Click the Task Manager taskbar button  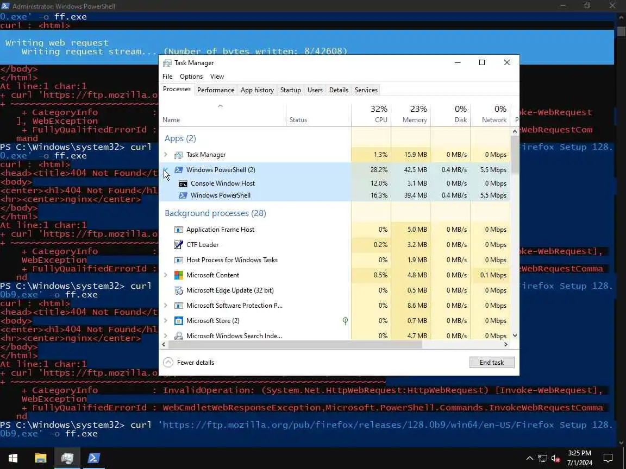coord(67,458)
